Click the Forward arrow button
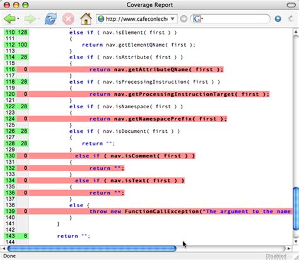 30,19
